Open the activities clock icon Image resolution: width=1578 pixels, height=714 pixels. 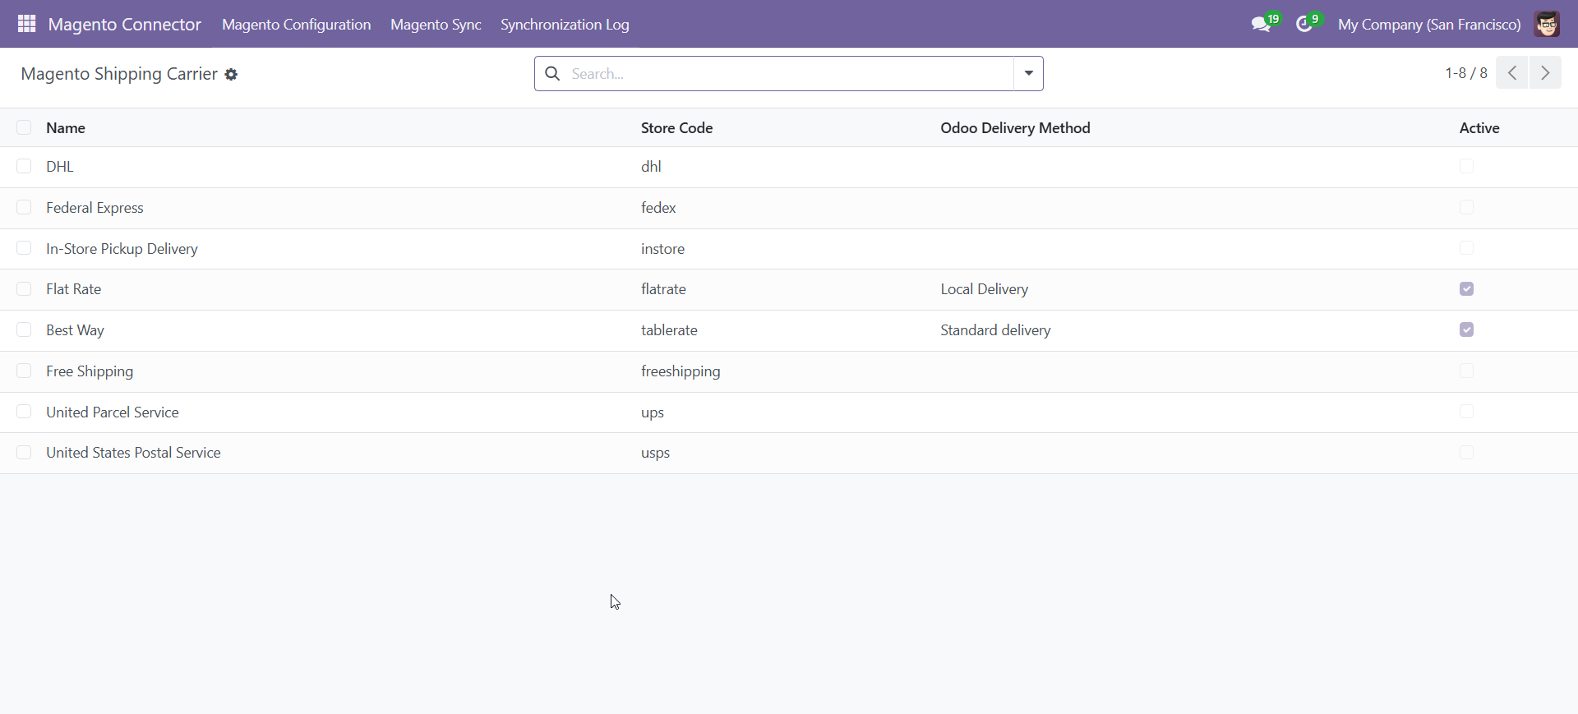click(1304, 25)
